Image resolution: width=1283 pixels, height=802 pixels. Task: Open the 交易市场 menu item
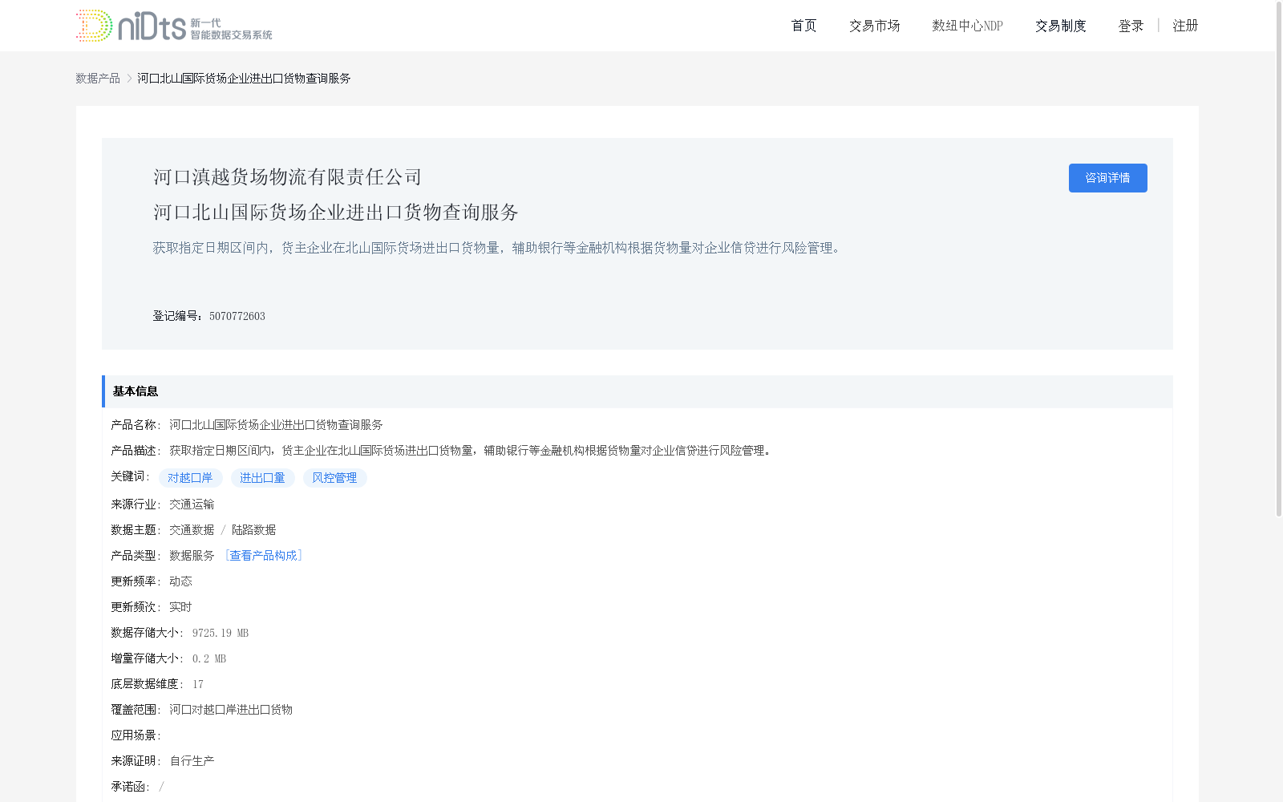pos(874,26)
